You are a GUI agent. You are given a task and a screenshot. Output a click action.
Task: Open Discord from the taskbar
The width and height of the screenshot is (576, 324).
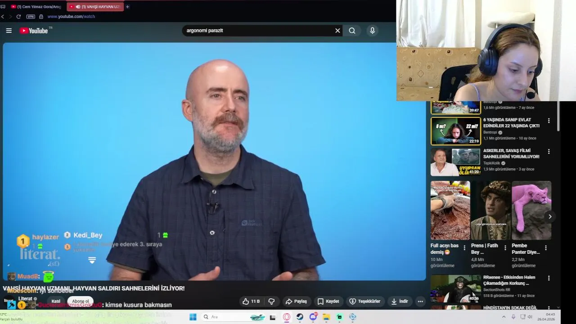tap(313, 317)
